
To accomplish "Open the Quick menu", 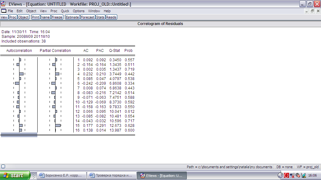I will [65, 11].
